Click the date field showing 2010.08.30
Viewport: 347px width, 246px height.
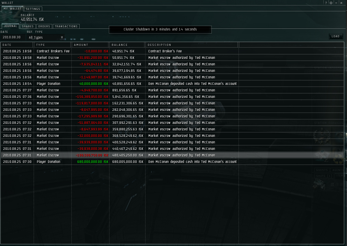(x=12, y=37)
